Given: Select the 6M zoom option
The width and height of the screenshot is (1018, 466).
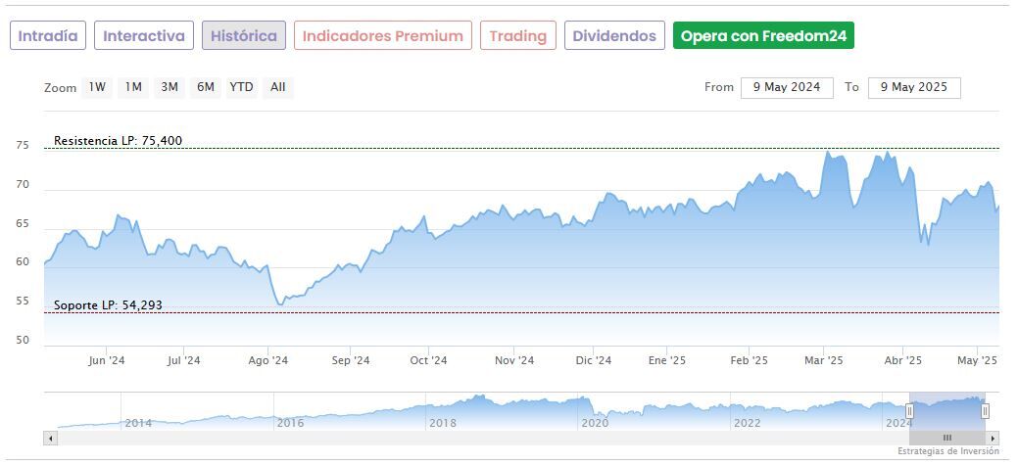Looking at the screenshot, I should pos(205,87).
